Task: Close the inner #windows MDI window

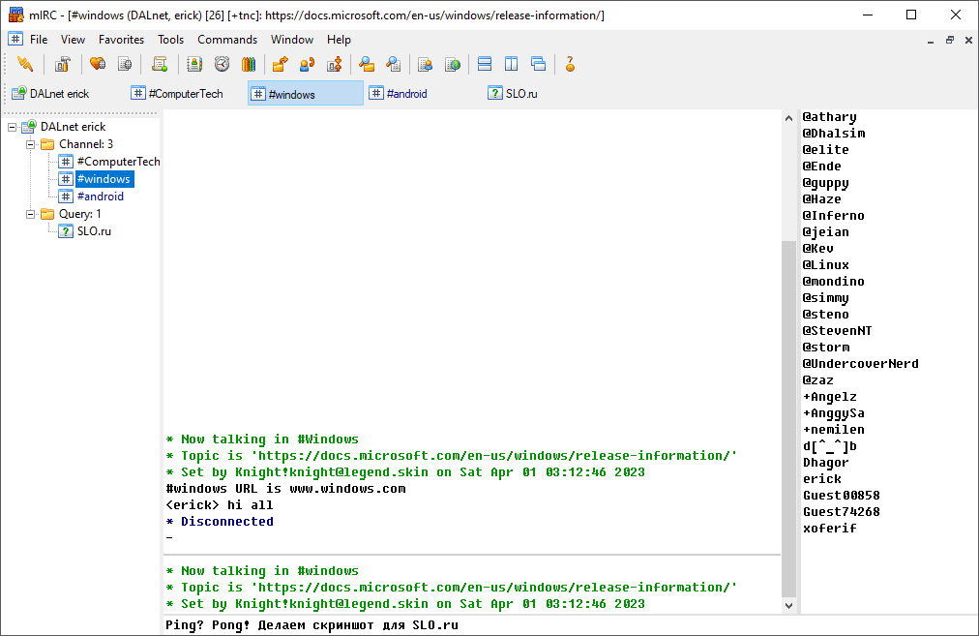Action: pyautogui.click(x=968, y=40)
